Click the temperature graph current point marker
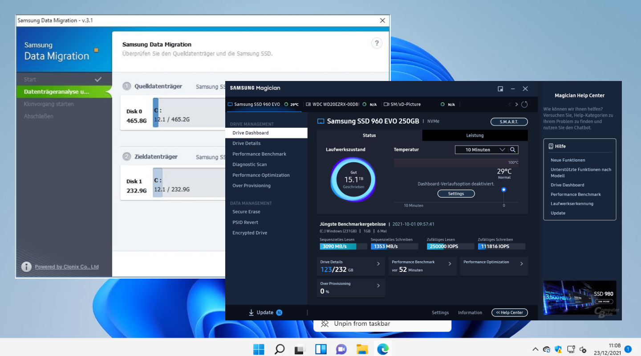641x356 pixels. (504, 190)
